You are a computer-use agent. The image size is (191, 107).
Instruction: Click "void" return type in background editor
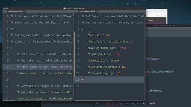pos(152,103)
